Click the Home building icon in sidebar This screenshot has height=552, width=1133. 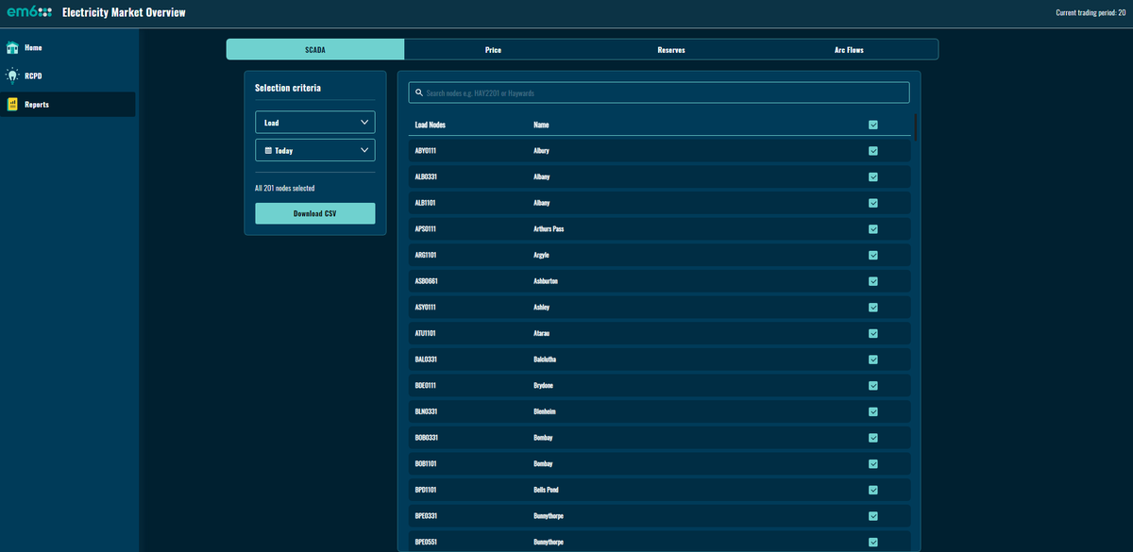13,48
